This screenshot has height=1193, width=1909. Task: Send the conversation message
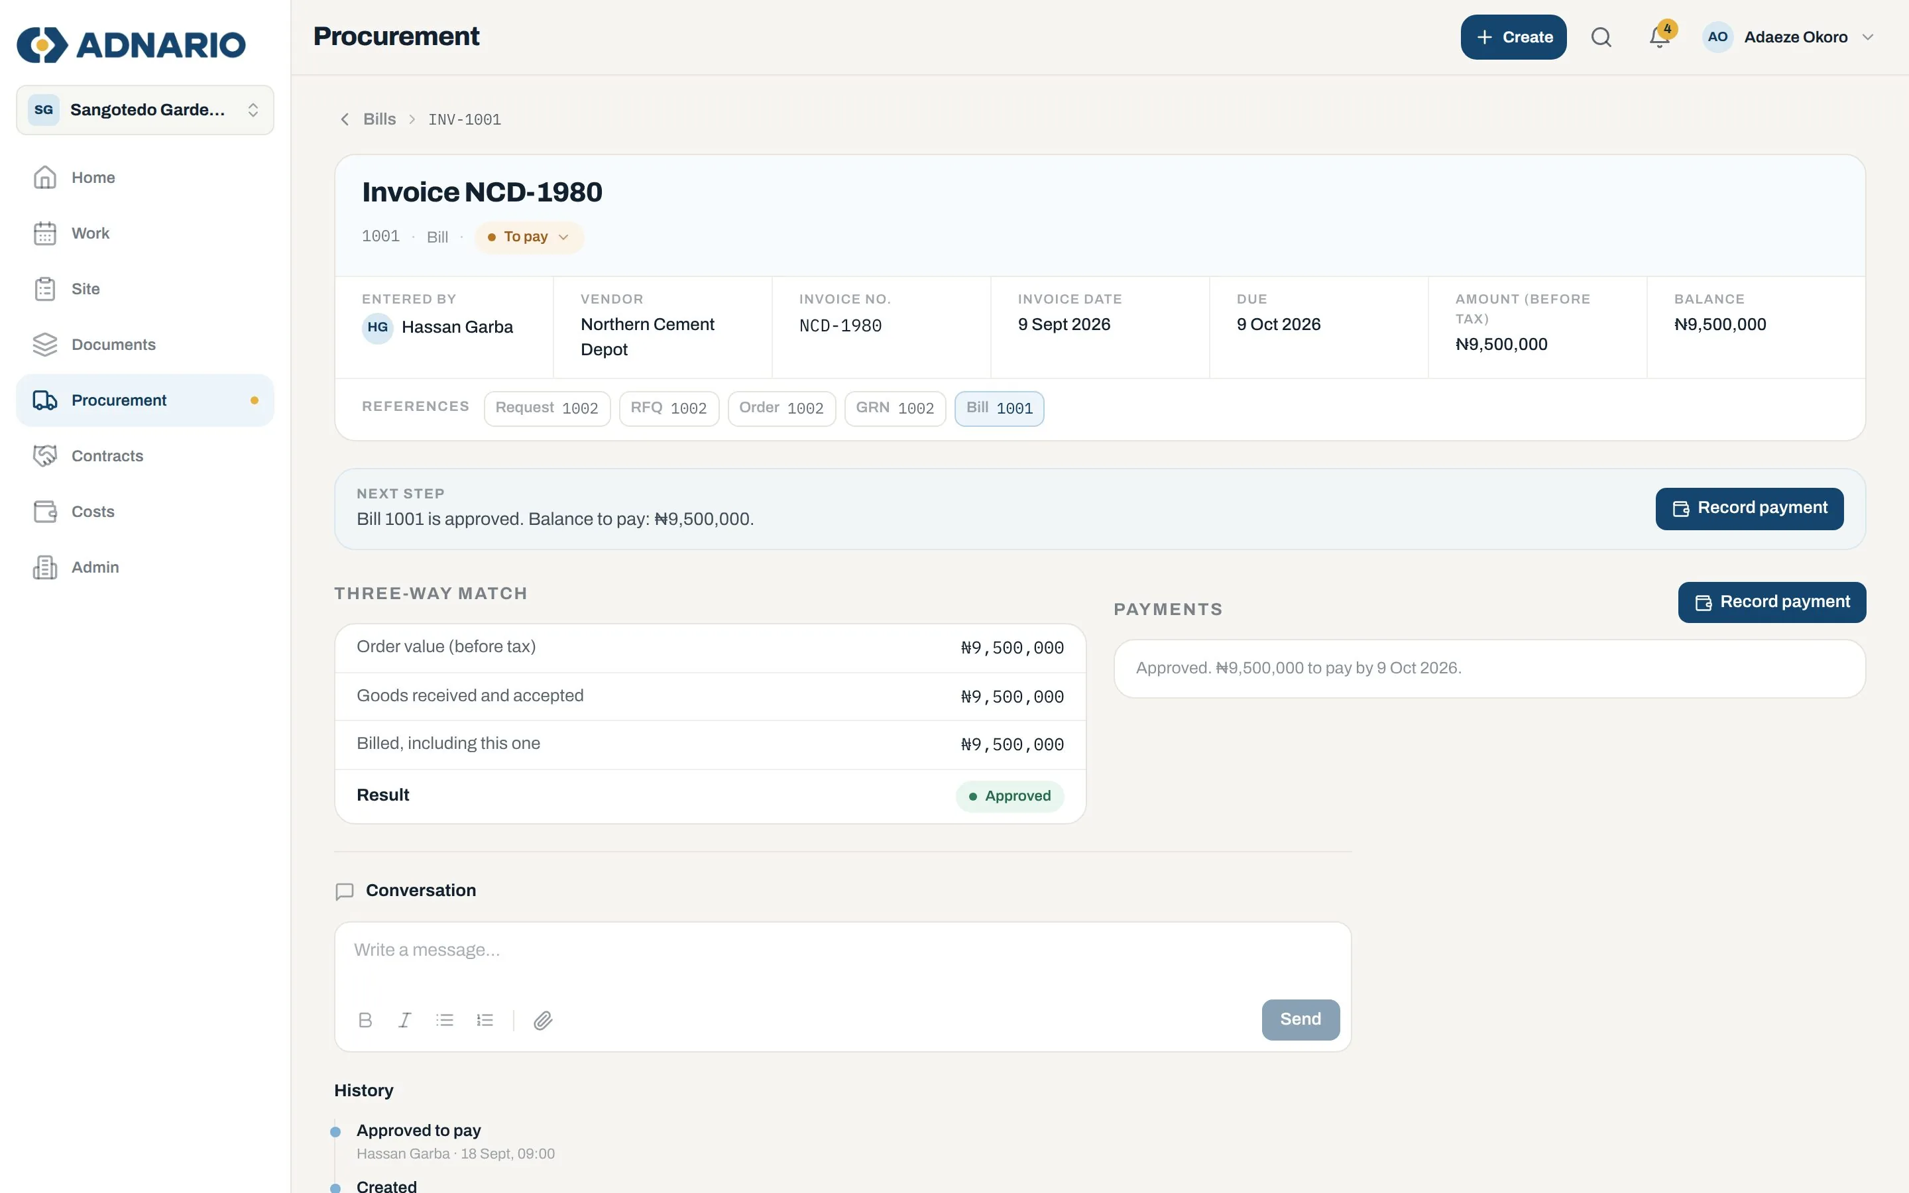[1300, 1019]
